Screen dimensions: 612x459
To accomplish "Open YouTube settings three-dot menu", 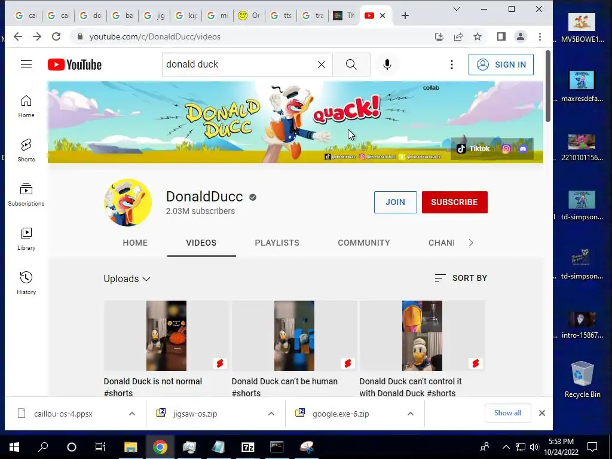I will (x=452, y=65).
